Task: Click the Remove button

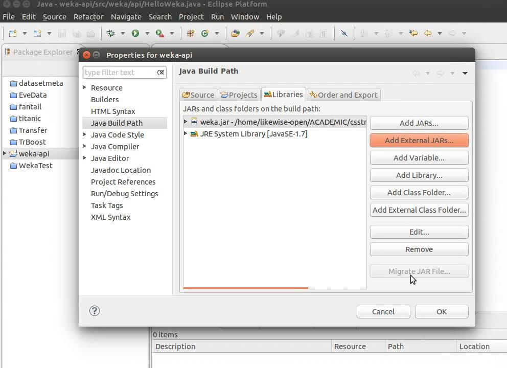Action: click(419, 249)
